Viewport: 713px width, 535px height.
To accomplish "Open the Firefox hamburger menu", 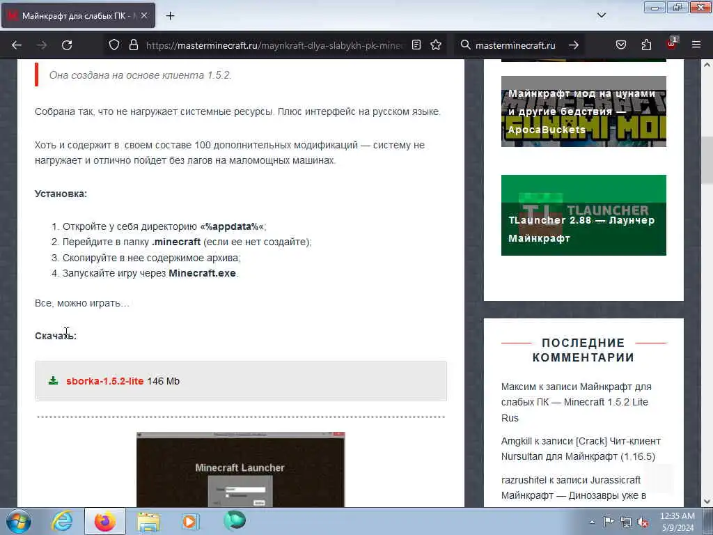I will 696,45.
